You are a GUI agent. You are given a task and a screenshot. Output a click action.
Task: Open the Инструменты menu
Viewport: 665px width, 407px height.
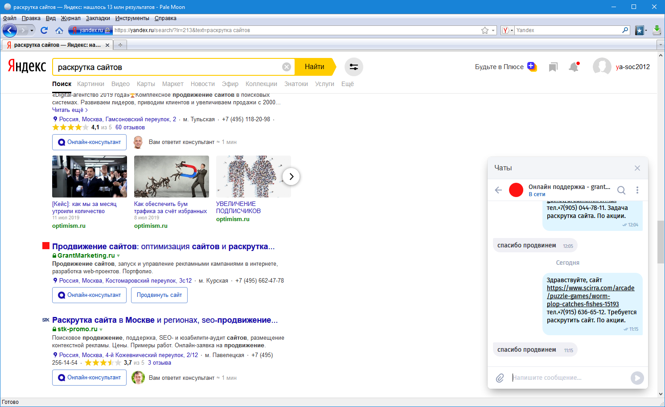(132, 18)
